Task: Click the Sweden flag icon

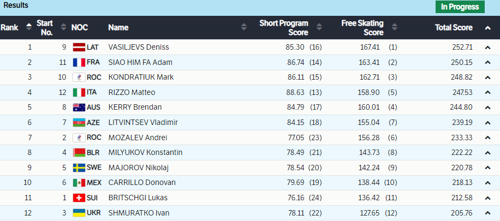Action: [x=79, y=168]
